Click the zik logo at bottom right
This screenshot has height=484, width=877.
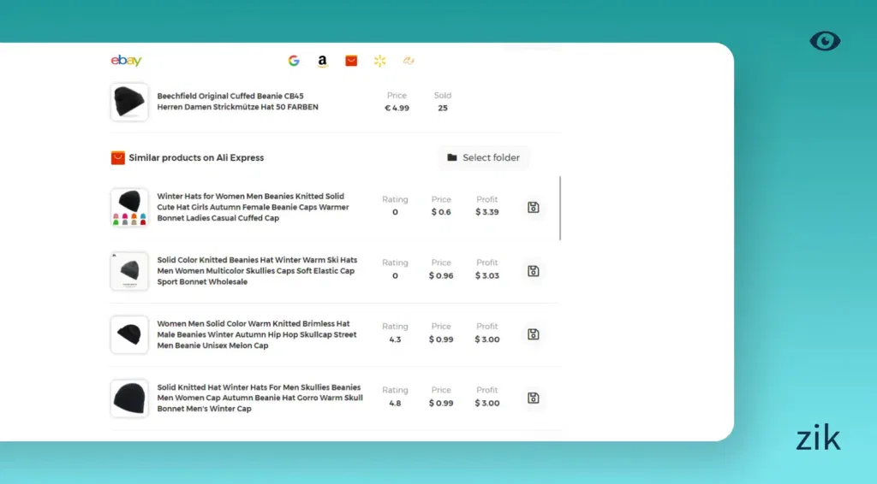pyautogui.click(x=818, y=439)
